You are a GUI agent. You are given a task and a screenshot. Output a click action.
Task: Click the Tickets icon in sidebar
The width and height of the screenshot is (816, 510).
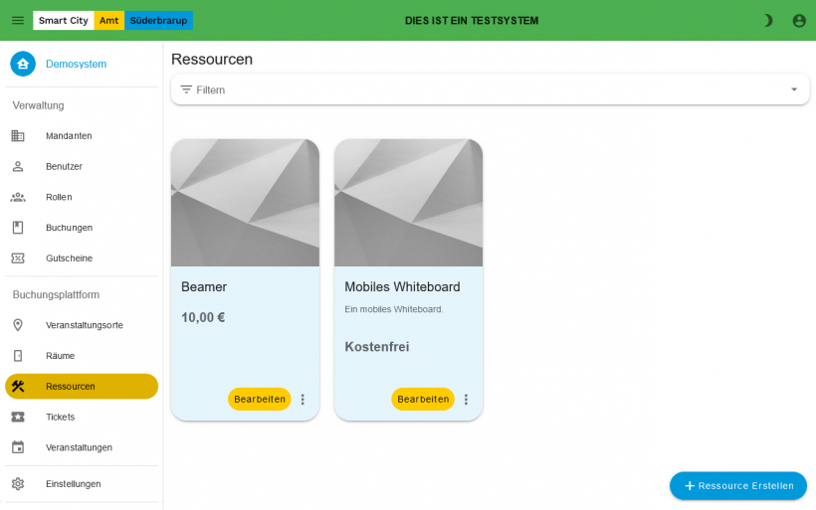pos(18,417)
